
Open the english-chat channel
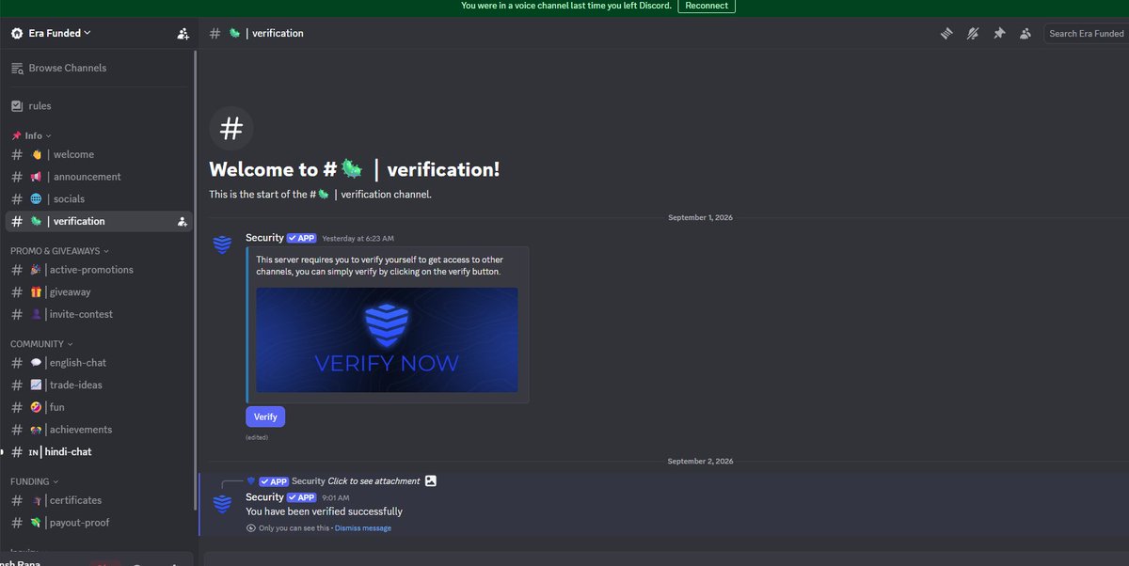(x=99, y=363)
